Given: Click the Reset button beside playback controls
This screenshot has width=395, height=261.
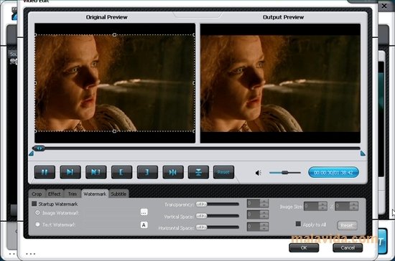Looking at the screenshot, I should tap(223, 172).
